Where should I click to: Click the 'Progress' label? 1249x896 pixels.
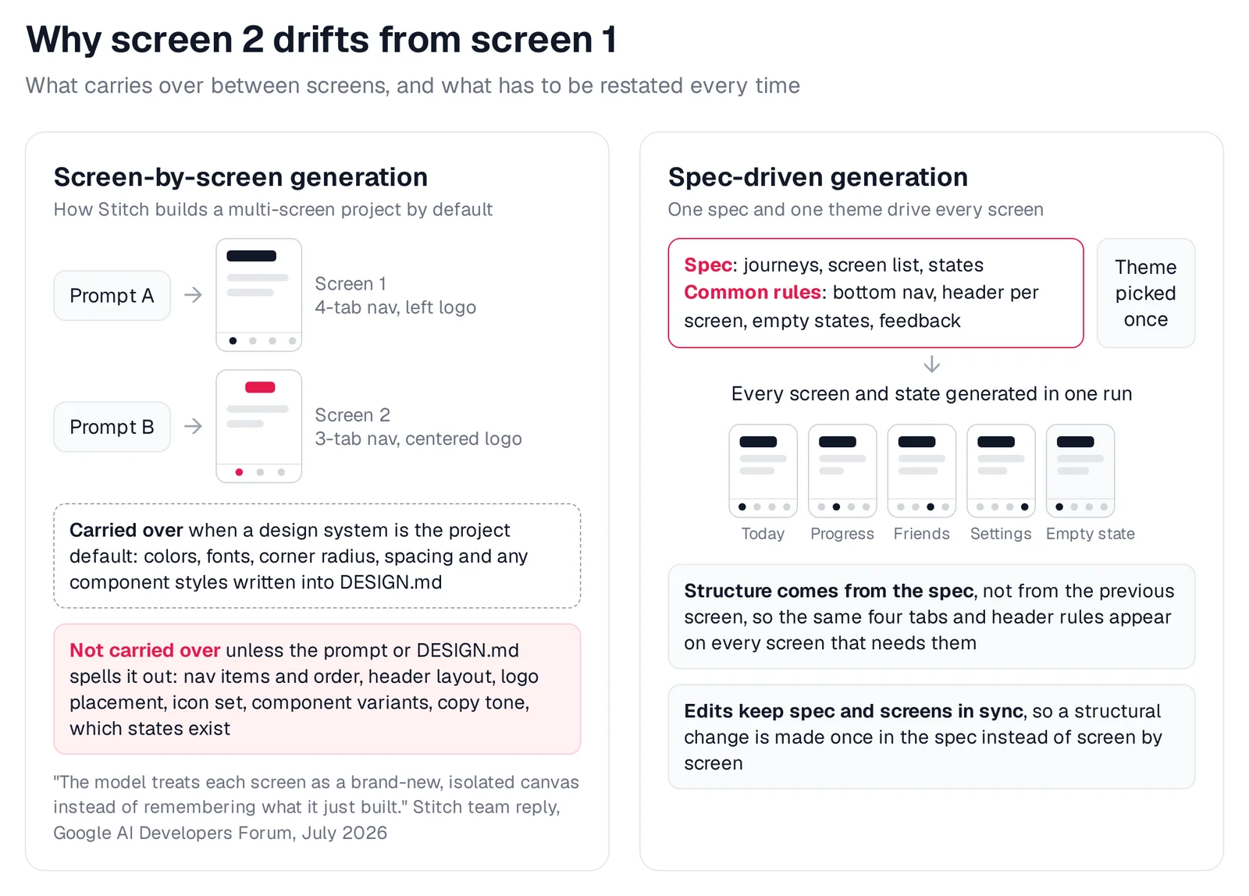[x=842, y=534]
